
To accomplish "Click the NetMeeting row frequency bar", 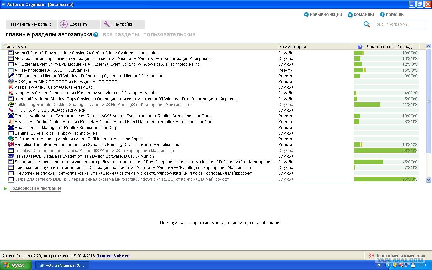I will point(386,105).
